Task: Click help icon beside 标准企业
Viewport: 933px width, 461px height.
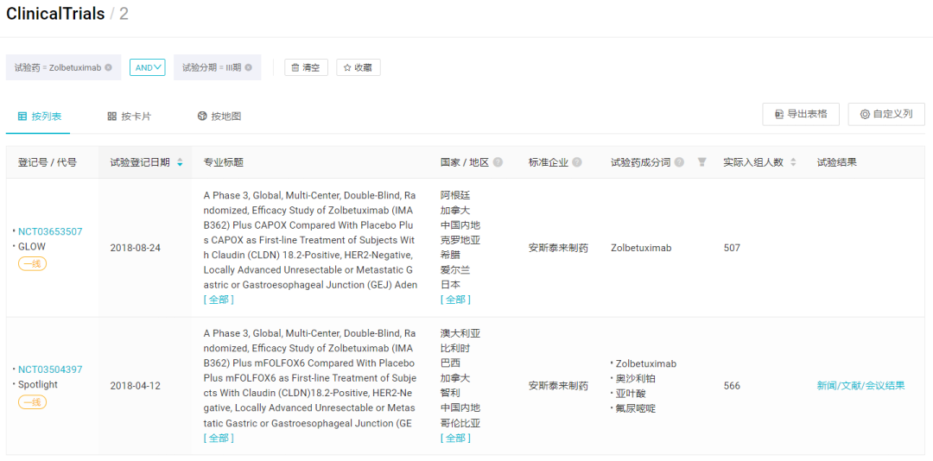Action: [x=577, y=162]
